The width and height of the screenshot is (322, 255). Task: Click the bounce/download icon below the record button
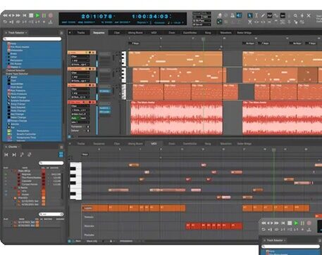(51, 22)
